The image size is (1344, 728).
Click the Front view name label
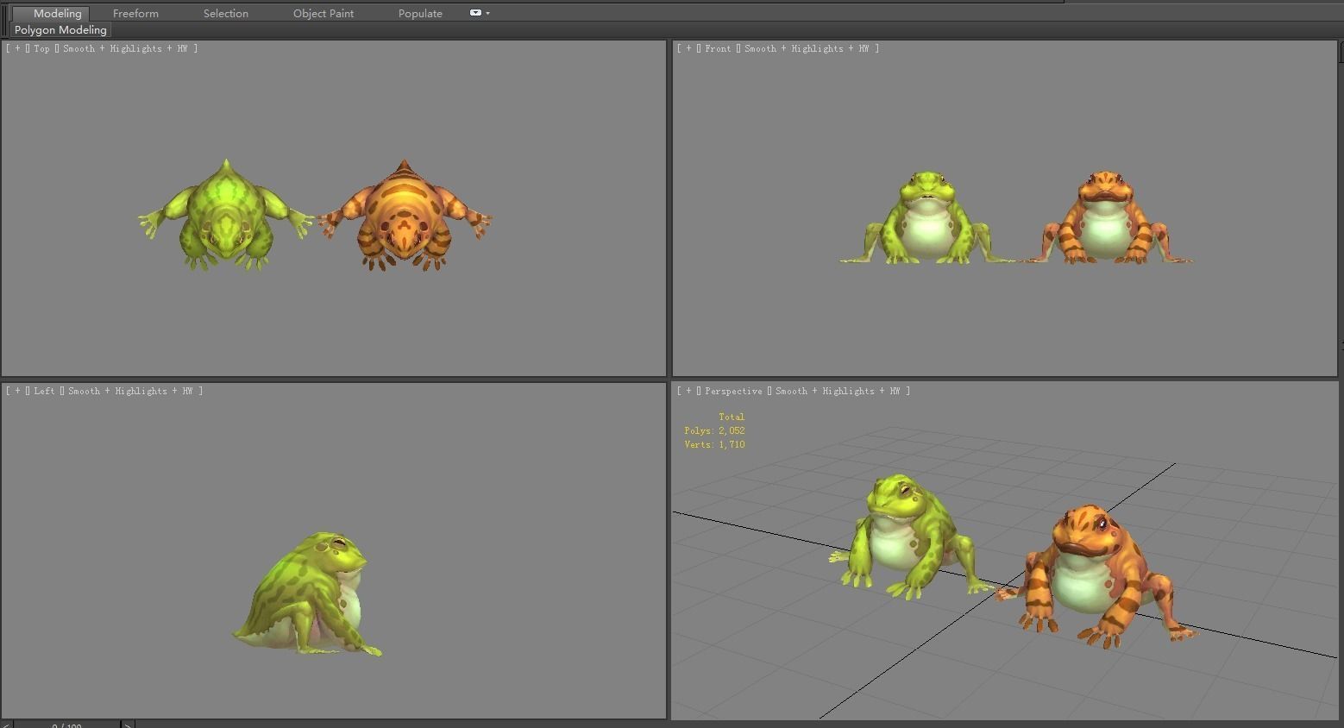coord(718,48)
